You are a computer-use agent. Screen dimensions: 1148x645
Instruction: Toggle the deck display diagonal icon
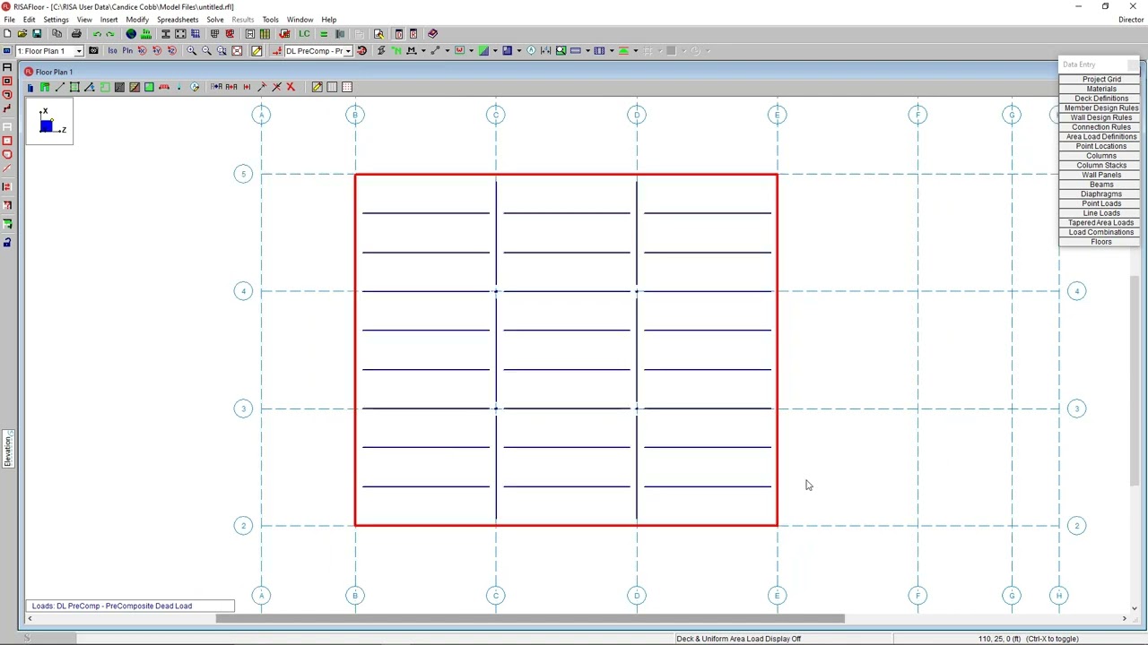click(x=483, y=51)
